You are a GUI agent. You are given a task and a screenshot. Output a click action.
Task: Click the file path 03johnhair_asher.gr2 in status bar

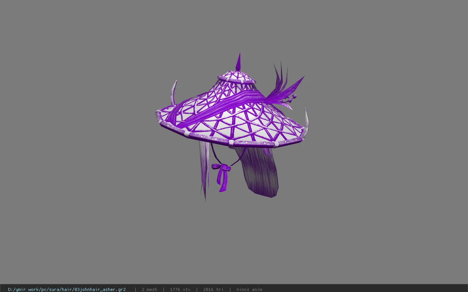point(67,289)
